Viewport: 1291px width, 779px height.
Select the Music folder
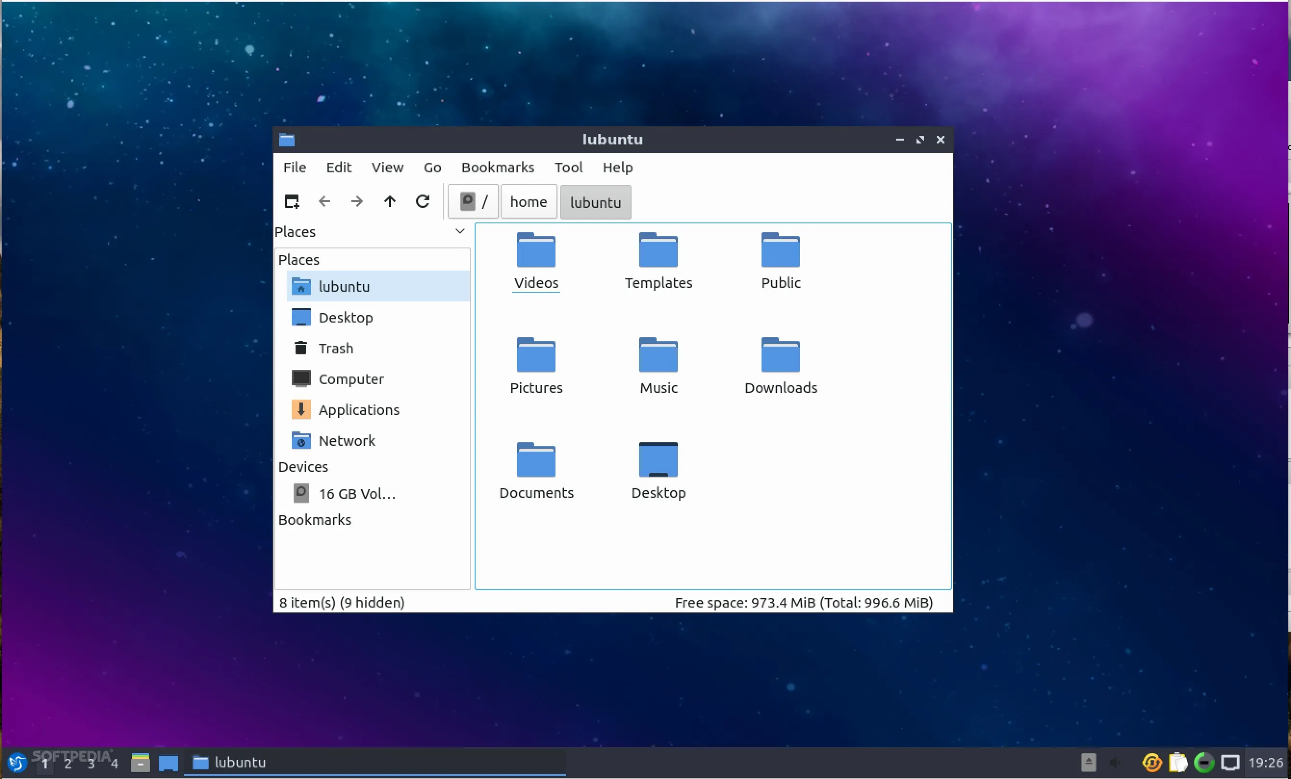658,366
